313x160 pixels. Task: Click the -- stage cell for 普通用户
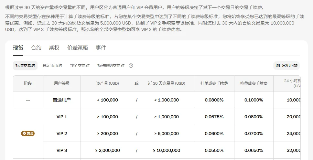tap(28, 100)
